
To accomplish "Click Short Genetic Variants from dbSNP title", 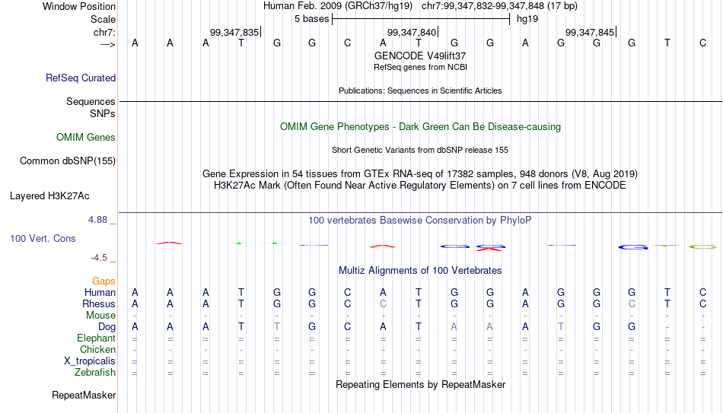I will click(x=420, y=151).
